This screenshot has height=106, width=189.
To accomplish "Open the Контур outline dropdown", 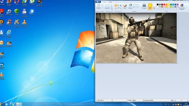I will [x=136, y=5].
